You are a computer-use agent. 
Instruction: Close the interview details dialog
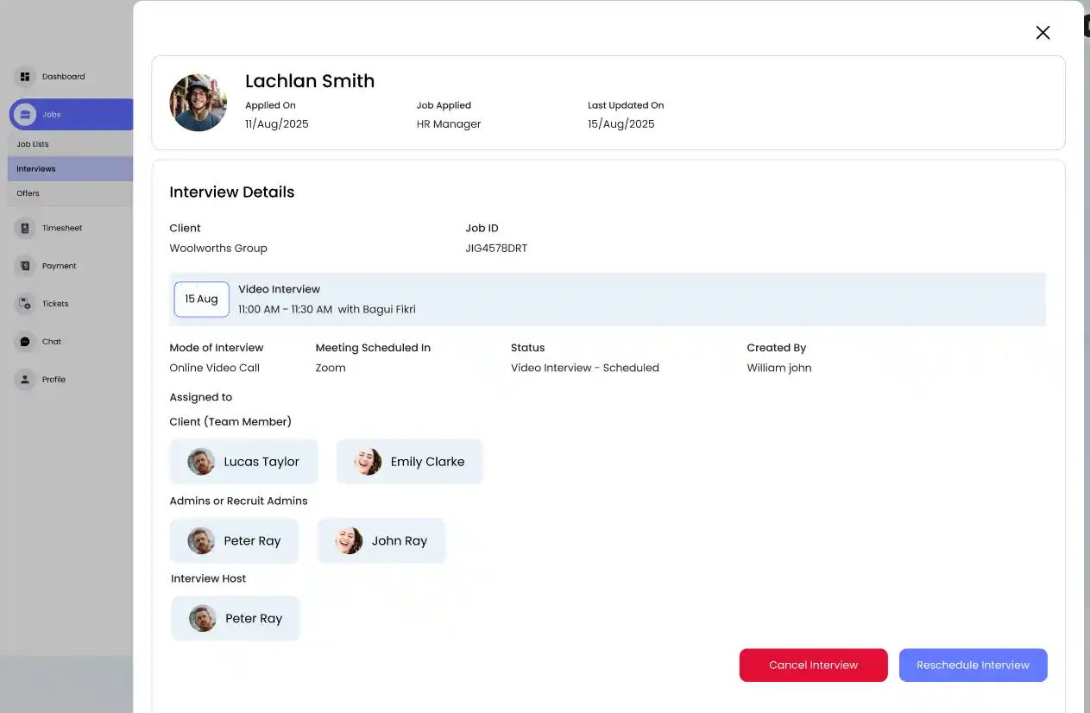pyautogui.click(x=1043, y=32)
